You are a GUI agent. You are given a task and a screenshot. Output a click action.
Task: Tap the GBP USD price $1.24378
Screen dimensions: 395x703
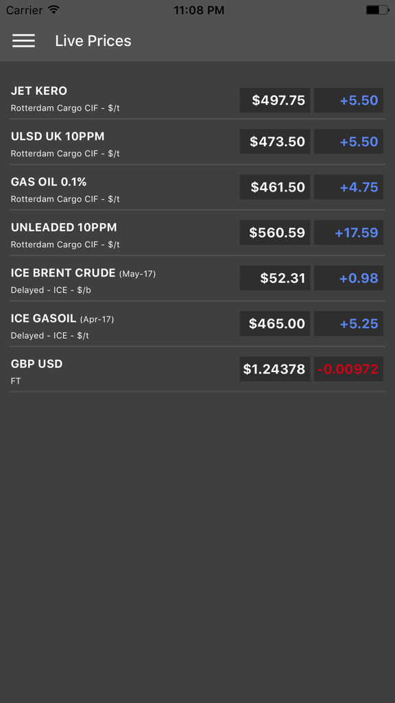(x=273, y=369)
